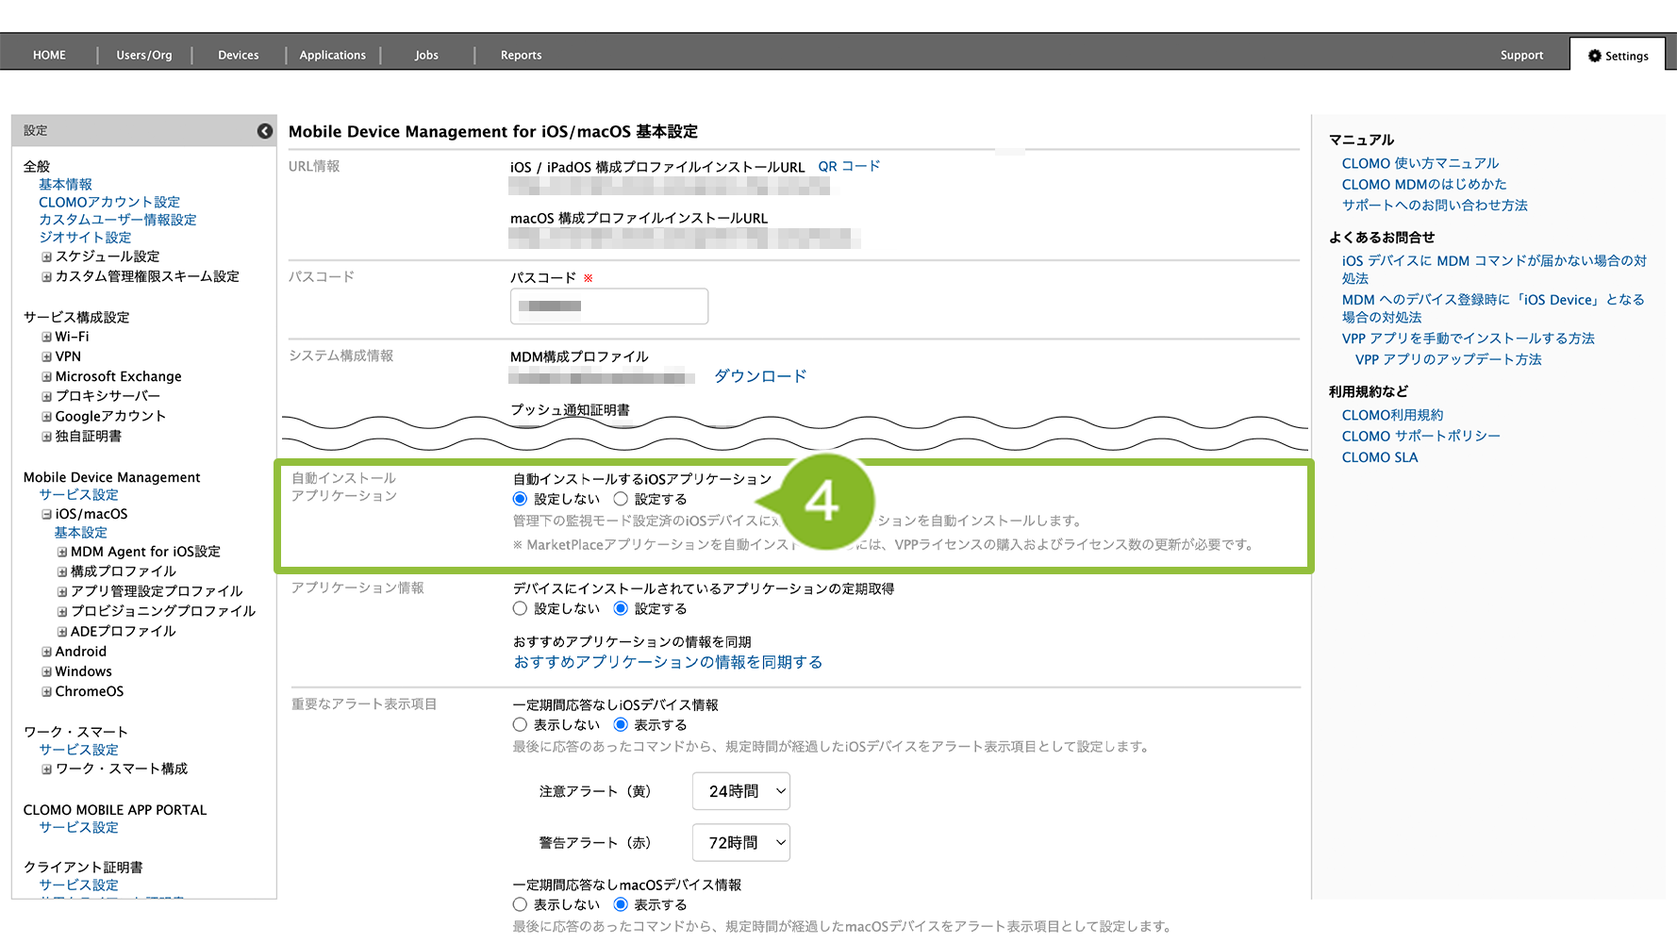This screenshot has width=1677, height=943.
Task: Expand the Wi-Fi tree node icon
Action: point(46,337)
